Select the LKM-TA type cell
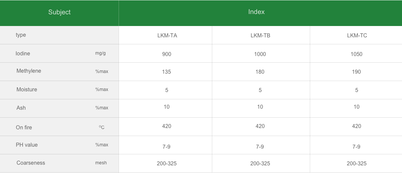This screenshot has height=173, width=402. [167, 36]
